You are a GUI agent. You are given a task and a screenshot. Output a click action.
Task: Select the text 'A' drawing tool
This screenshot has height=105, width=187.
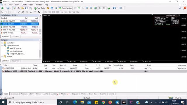(x=31, y=12)
